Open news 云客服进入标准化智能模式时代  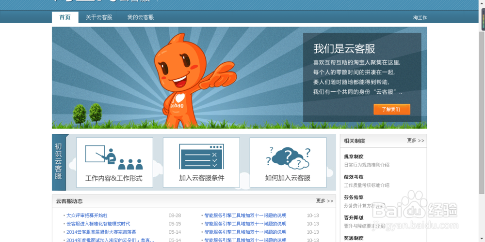98,224
